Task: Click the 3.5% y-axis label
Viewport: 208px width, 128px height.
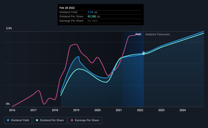Action: (9, 28)
